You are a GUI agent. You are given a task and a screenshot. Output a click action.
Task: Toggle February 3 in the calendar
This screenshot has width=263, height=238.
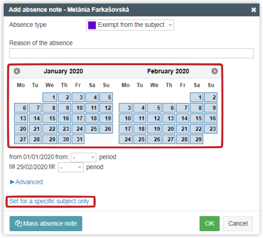[x=126, y=108]
